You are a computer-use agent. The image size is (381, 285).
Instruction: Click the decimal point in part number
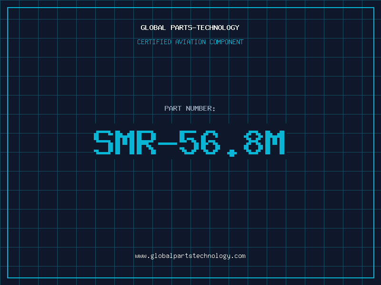tap(232, 153)
